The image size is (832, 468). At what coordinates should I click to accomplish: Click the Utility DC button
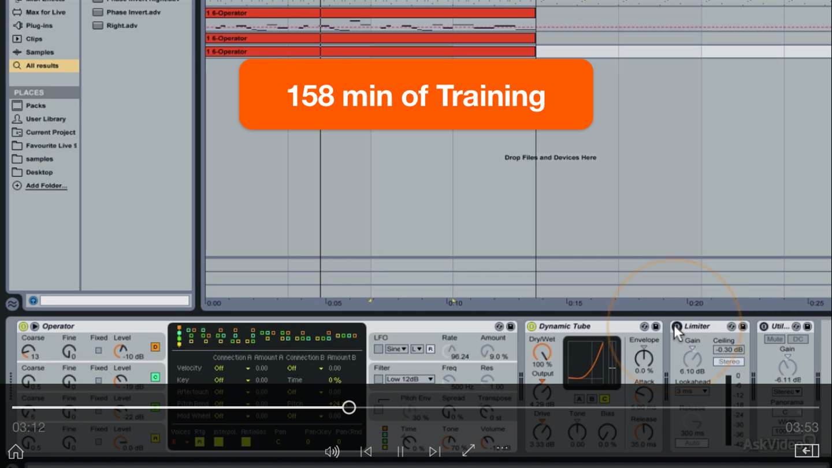(798, 339)
